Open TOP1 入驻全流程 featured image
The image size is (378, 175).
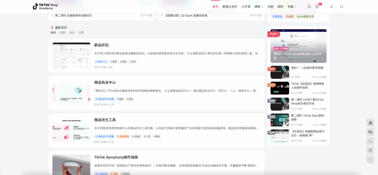click(298, 46)
